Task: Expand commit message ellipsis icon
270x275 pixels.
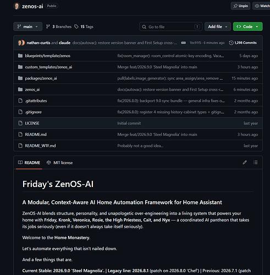Action: tap(183, 43)
